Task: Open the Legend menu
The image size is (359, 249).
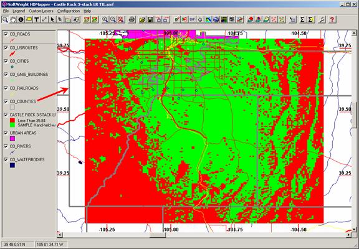Action: (19, 11)
